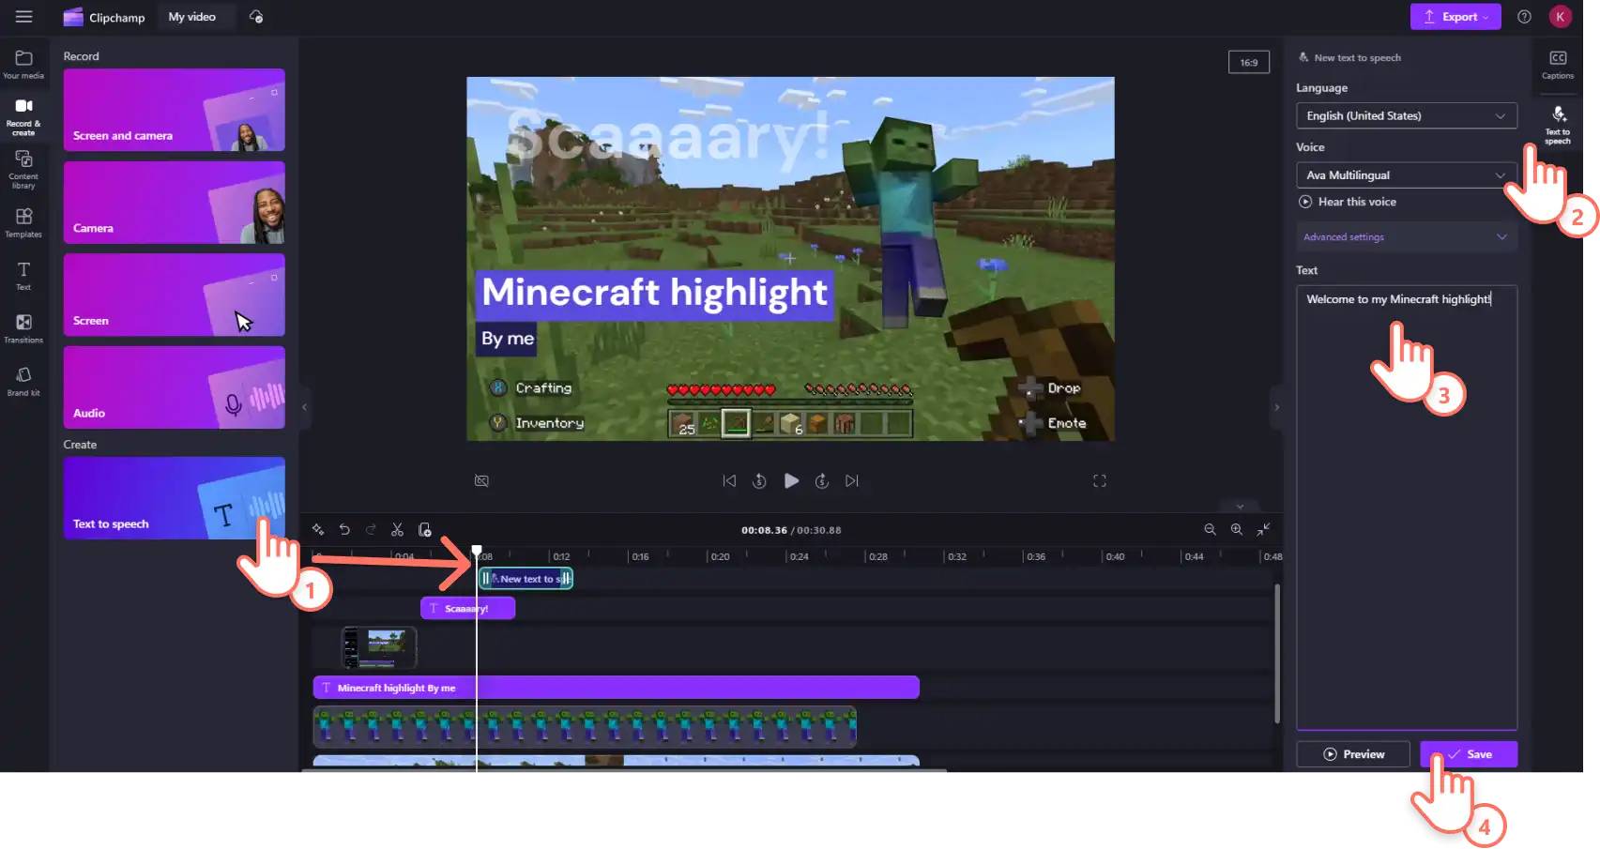Open Your media sidebar tab
The image size is (1600, 849).
(x=23, y=65)
